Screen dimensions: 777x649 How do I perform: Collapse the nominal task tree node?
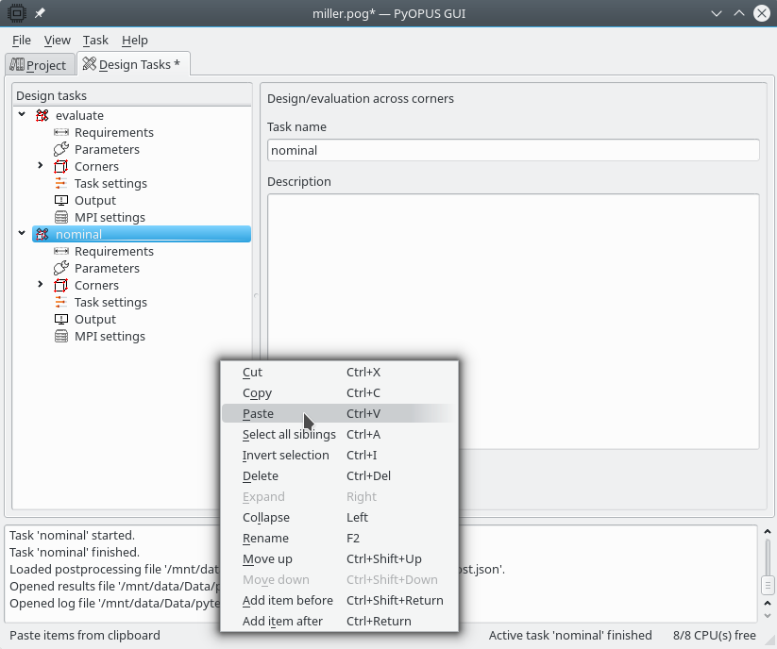[x=22, y=234]
